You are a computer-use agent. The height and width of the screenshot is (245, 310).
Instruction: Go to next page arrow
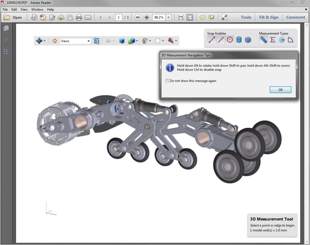(110, 17)
